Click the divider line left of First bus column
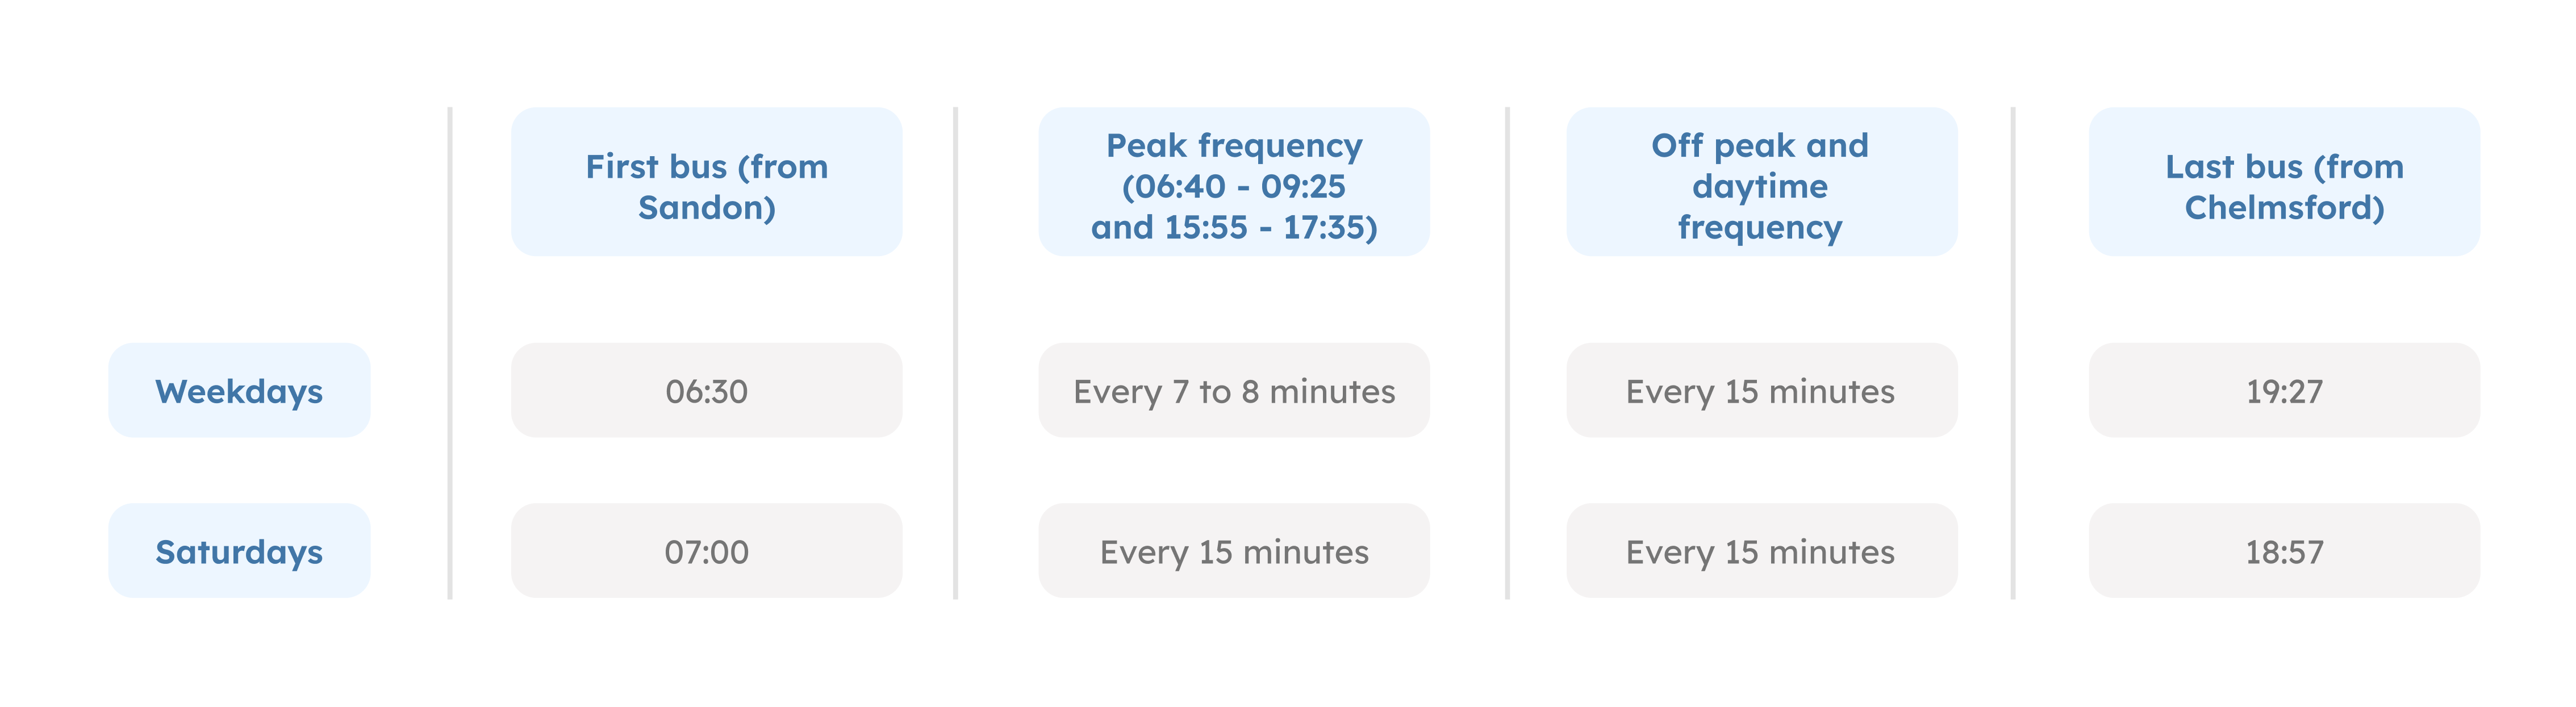The image size is (2576, 707). (x=450, y=353)
